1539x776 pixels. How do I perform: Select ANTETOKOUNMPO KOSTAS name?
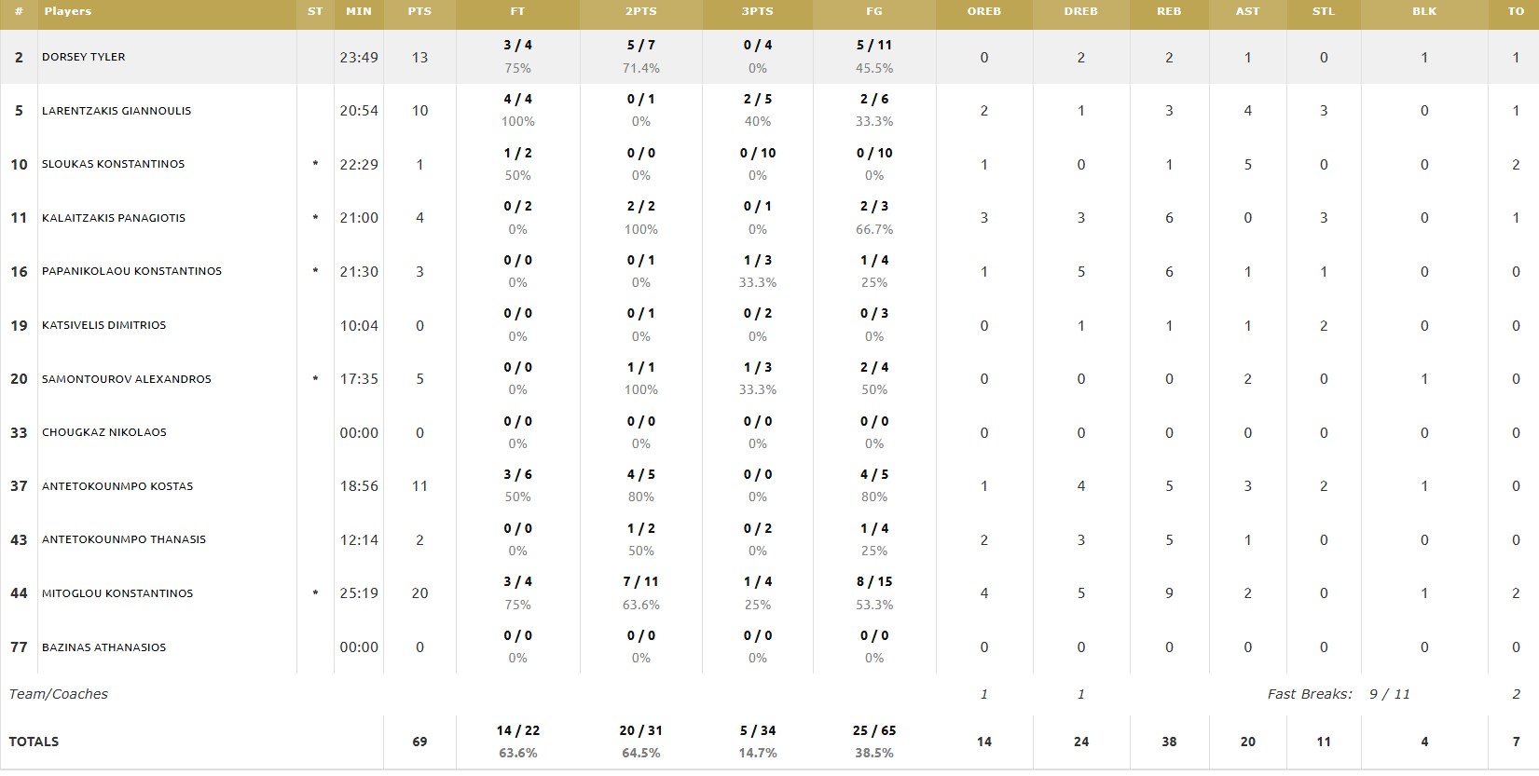117,486
